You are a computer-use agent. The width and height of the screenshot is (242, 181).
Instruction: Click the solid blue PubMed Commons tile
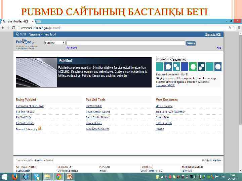pos(185,67)
